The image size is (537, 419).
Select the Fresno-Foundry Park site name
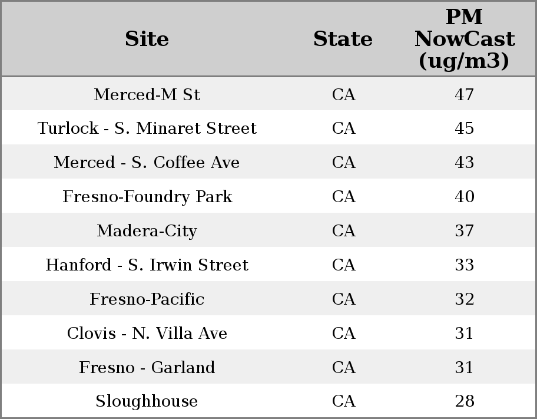(x=147, y=196)
